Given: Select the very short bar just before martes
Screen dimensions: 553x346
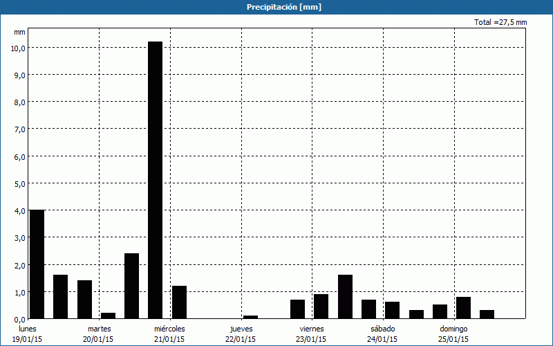Looking at the screenshot, I should tap(108, 316).
